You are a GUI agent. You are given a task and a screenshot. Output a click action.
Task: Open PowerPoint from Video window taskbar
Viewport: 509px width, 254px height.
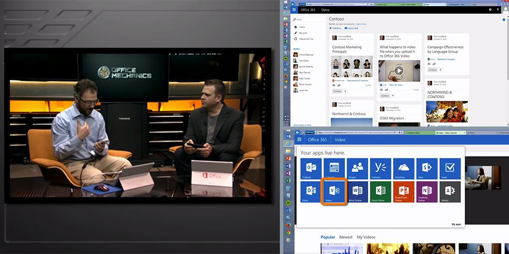tap(288, 158)
